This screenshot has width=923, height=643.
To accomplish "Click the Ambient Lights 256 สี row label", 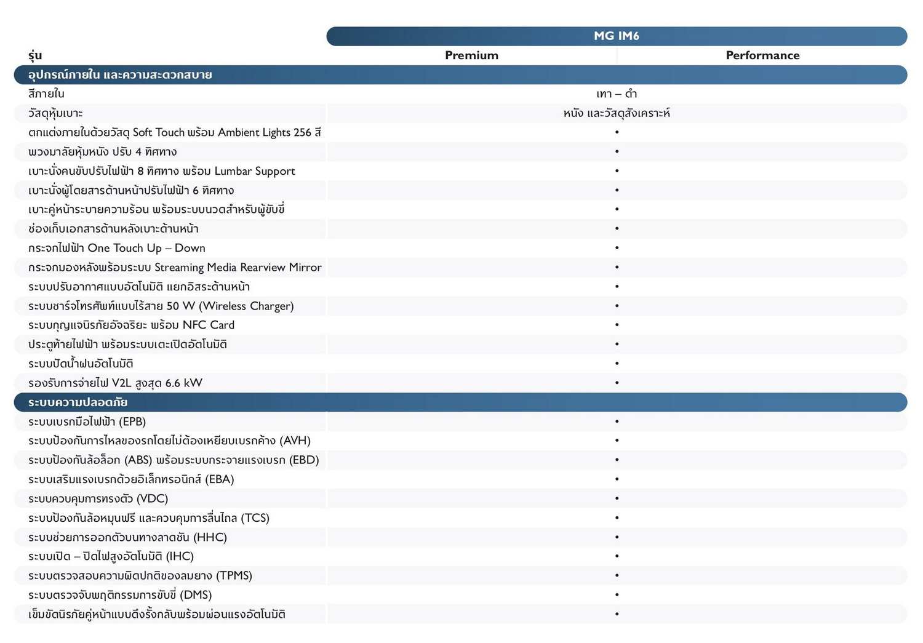I will pos(174,132).
